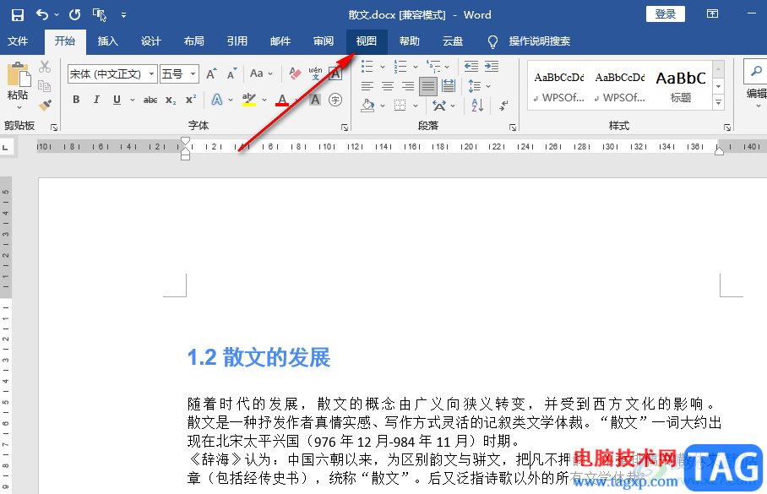
Task: Select the 标题 heading style
Action: click(681, 85)
